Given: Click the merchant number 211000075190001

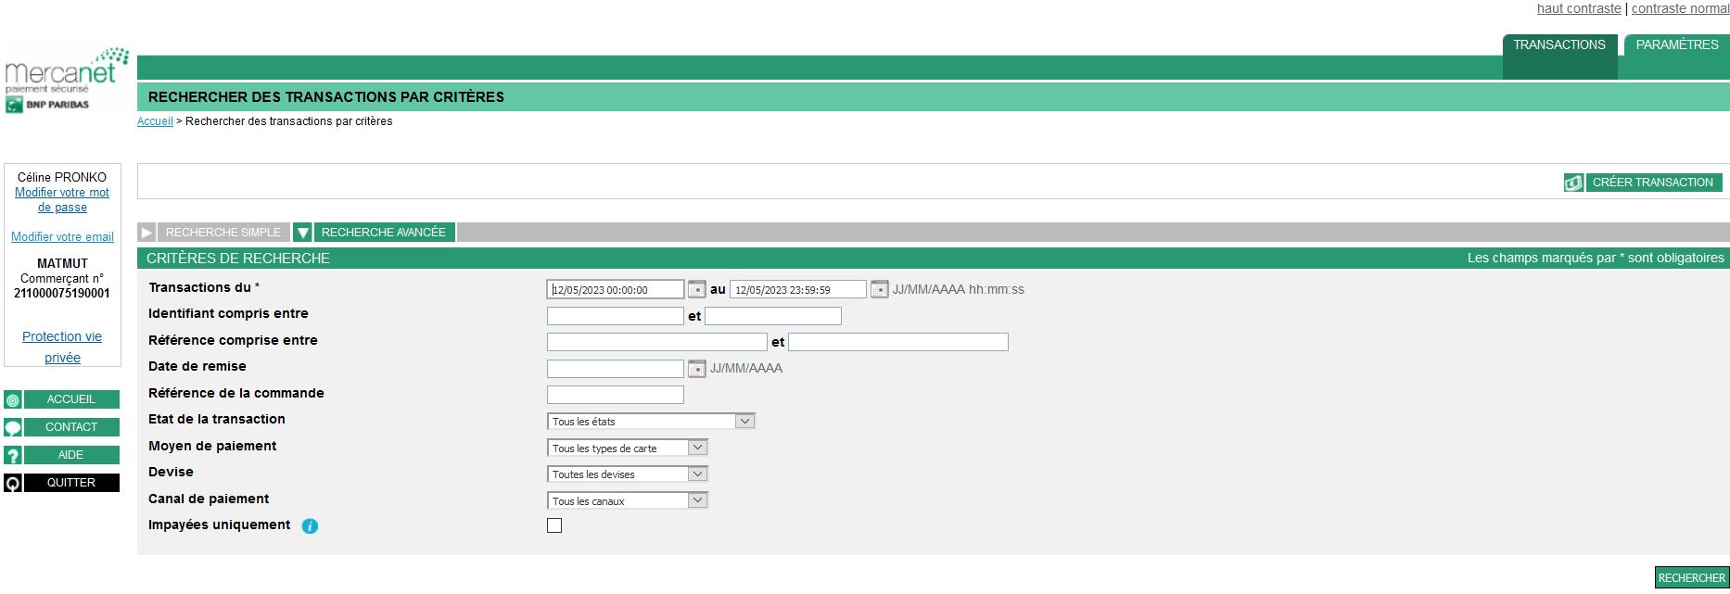Looking at the screenshot, I should tap(62, 294).
